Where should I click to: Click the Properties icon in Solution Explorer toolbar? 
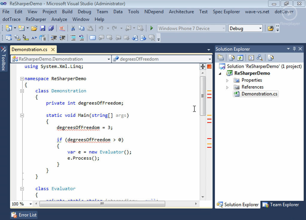coord(221,58)
